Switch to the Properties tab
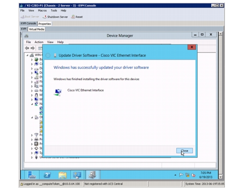The height and width of the screenshot is (190, 227). coord(44,24)
